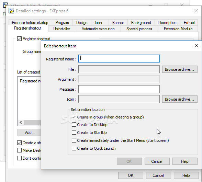The width and height of the screenshot is (202, 182).
Task: Select the Register shortcut tab
Action: pyautogui.click(x=28, y=28)
